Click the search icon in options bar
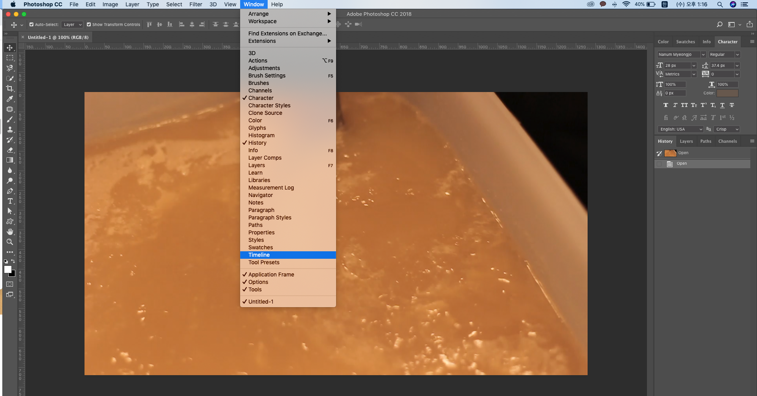 pos(720,24)
